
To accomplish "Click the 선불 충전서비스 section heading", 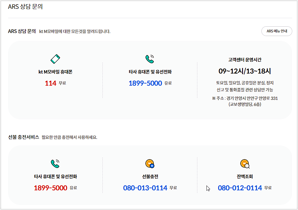I will coord(24,137).
